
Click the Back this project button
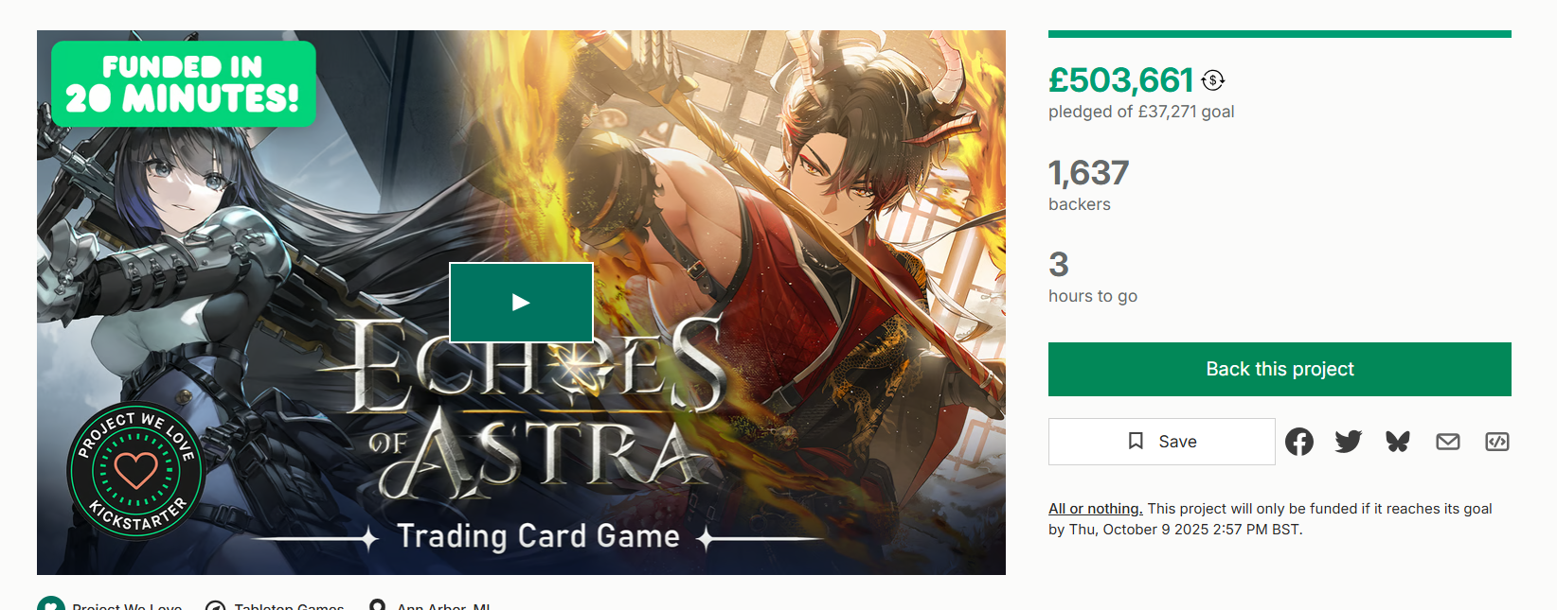1280,369
